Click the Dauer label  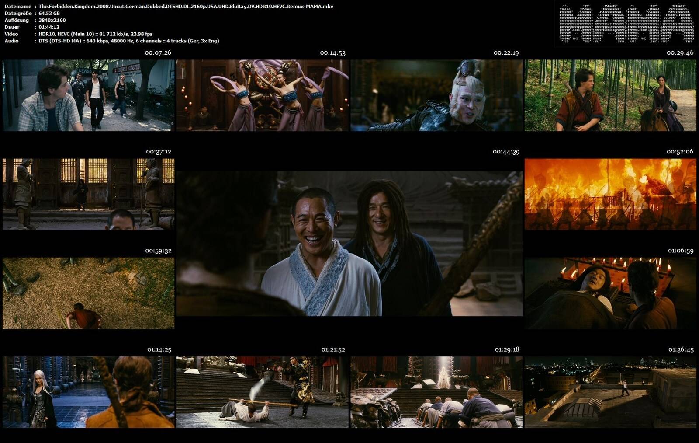click(12, 27)
